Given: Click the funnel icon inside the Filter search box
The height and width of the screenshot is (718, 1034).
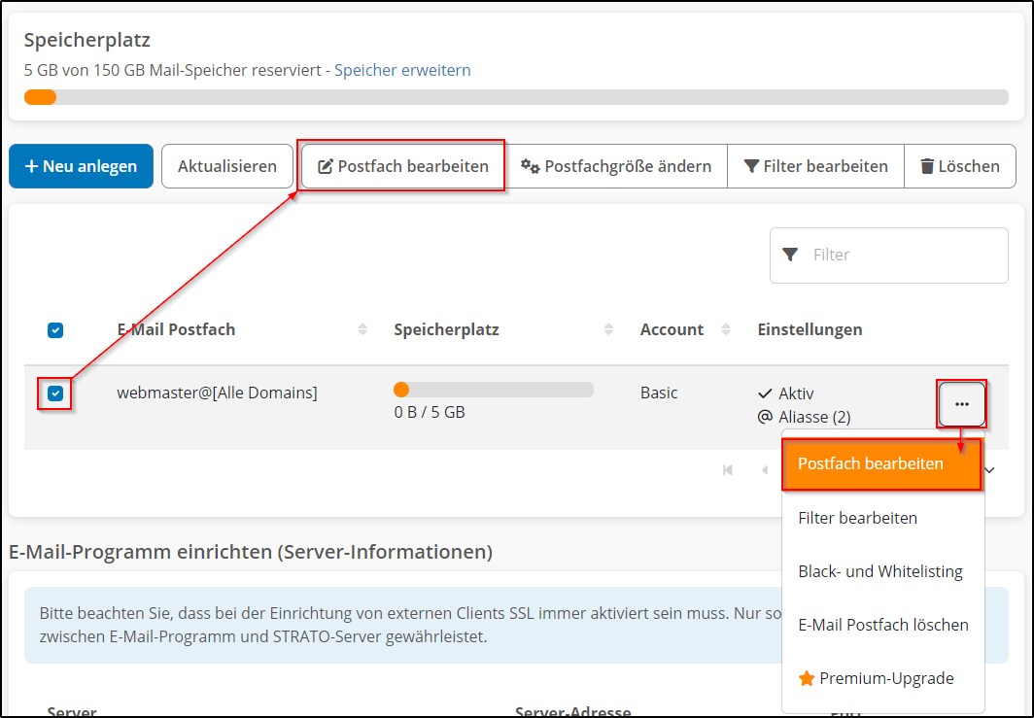Looking at the screenshot, I should point(793,255).
